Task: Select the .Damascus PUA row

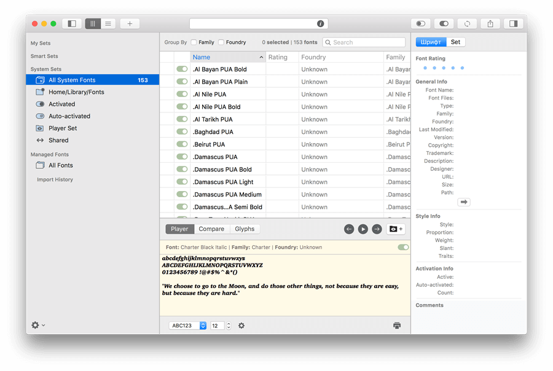Action: tap(285, 157)
